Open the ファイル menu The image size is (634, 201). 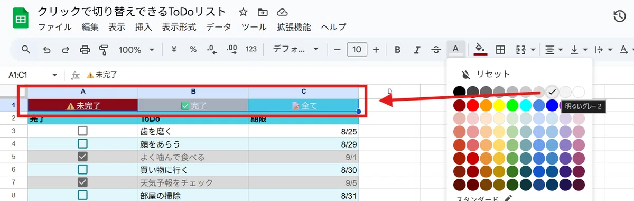[55, 27]
